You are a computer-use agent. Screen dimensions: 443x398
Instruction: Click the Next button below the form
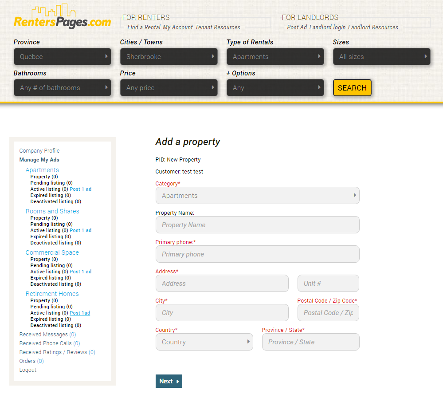click(169, 381)
